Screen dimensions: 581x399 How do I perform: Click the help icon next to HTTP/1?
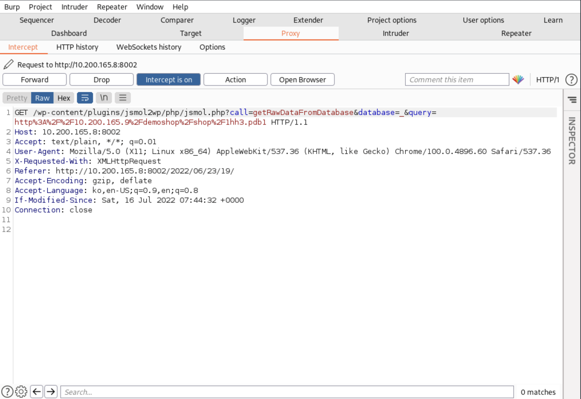tap(571, 80)
